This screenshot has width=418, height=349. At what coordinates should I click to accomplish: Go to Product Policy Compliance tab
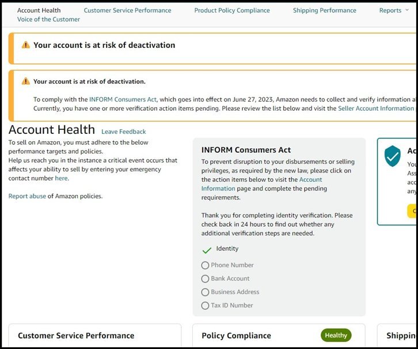click(x=232, y=10)
